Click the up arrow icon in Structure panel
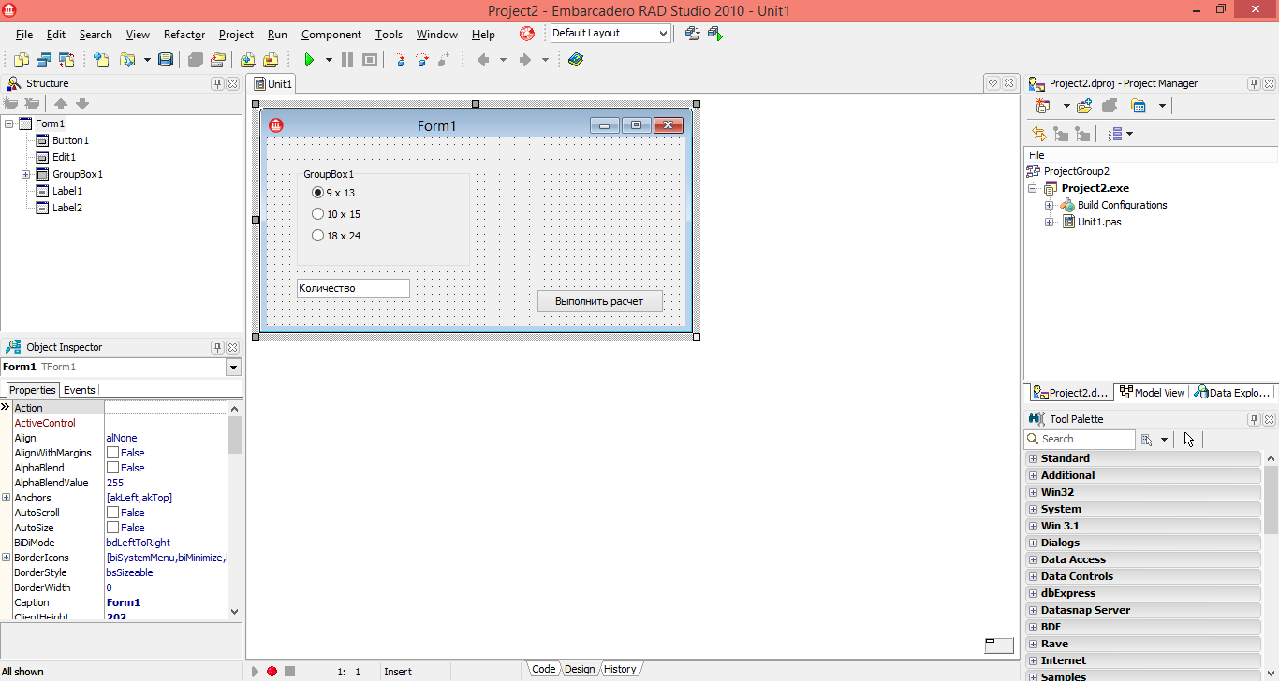 click(x=61, y=104)
